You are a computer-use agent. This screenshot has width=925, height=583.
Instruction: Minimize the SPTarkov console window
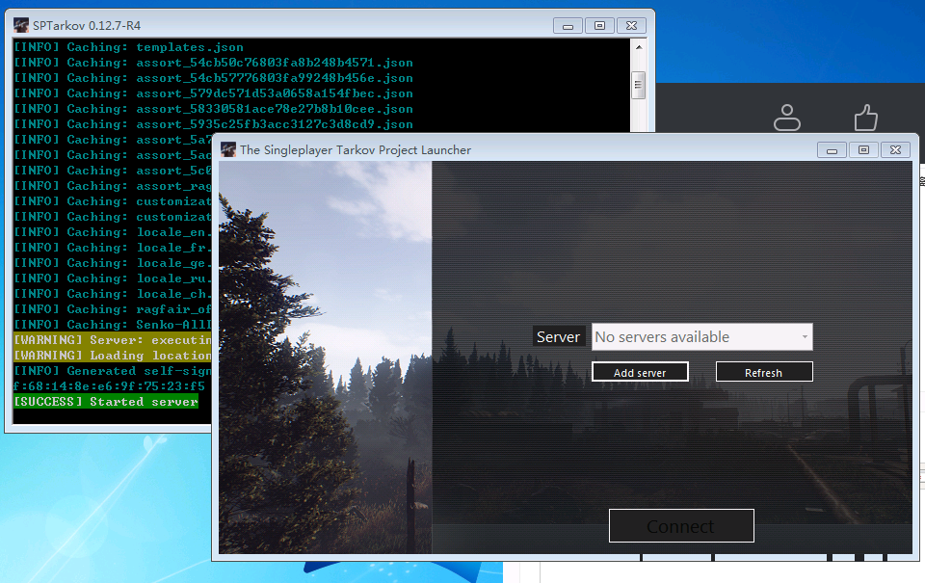click(x=568, y=26)
